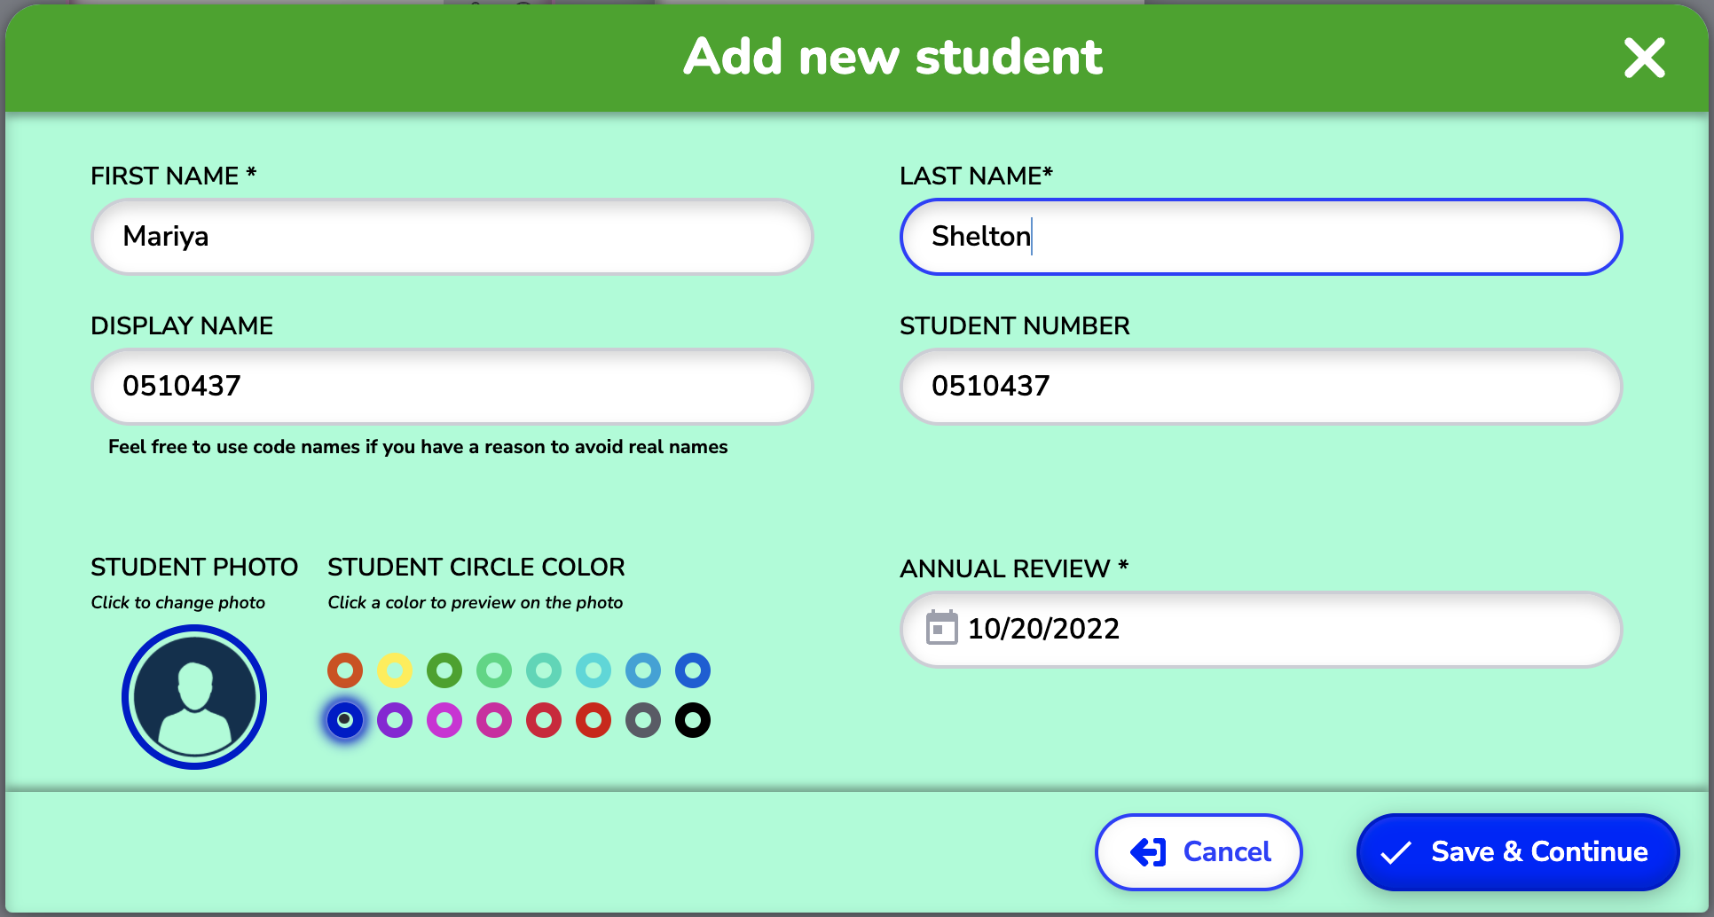Click Save & Continue
Viewport: 1714px width, 917px height.
pyautogui.click(x=1518, y=852)
